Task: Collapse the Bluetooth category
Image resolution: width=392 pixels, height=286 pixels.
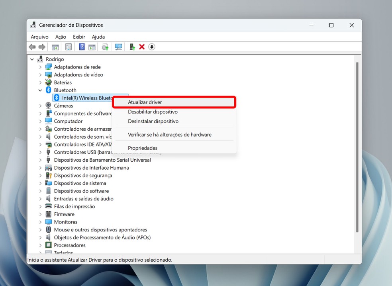Action: 40,90
